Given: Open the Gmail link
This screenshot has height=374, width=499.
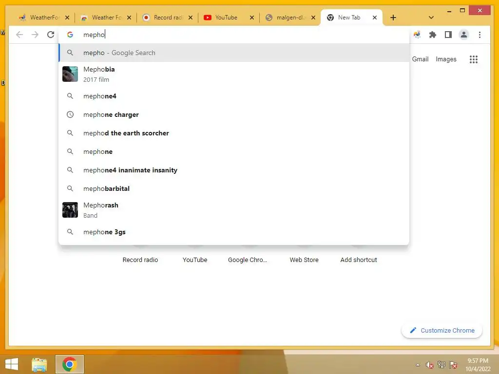Looking at the screenshot, I should pyautogui.click(x=420, y=59).
